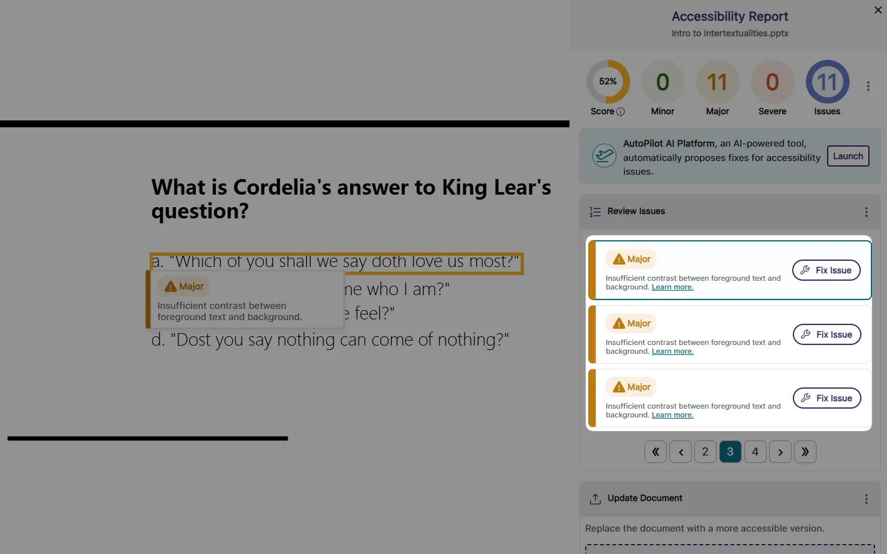The width and height of the screenshot is (887, 554).
Task: Click Fix Issue on the third Major issue
Action: point(826,398)
